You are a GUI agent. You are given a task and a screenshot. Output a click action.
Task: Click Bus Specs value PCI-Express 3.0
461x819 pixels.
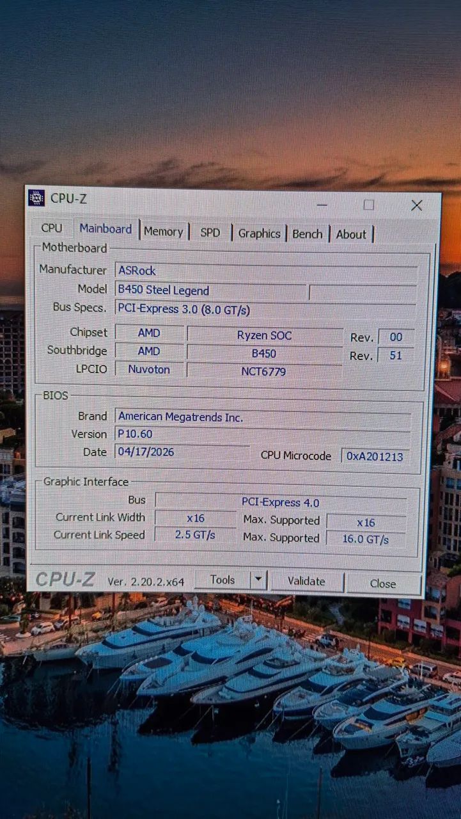tap(265, 310)
